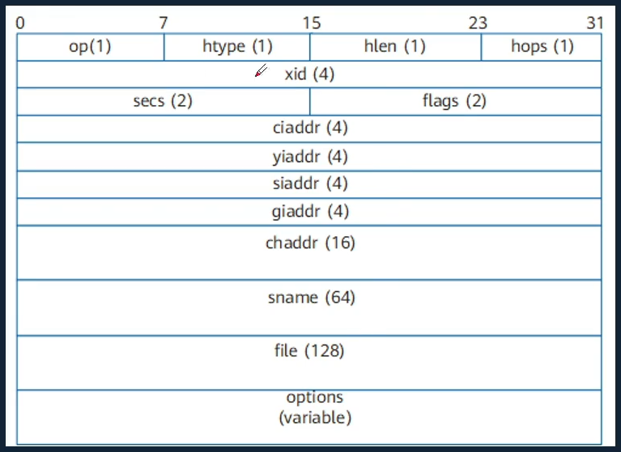Select the htype (1) field cell

tap(237, 47)
